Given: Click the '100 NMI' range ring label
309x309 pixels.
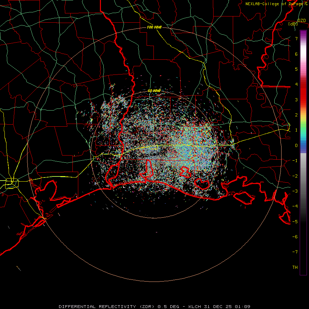Looking at the screenshot, I should coord(154,27).
